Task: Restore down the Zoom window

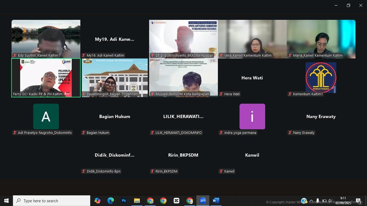Action: pos(348,5)
